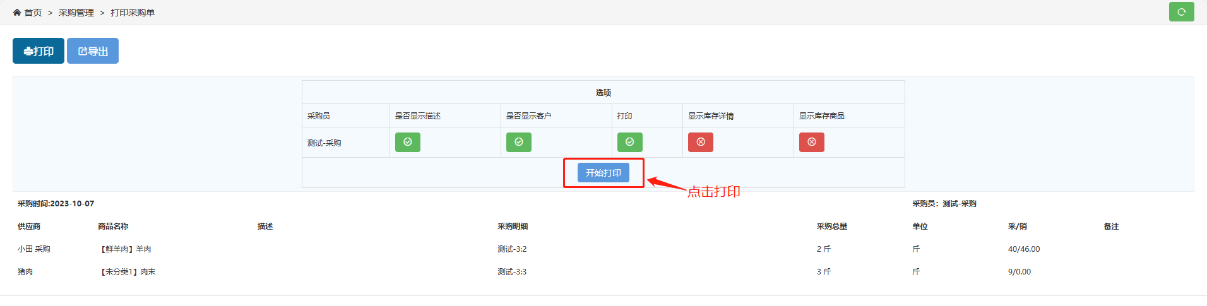Select 打印采购单 breadcrumb item
The width and height of the screenshot is (1207, 306).
pos(133,13)
